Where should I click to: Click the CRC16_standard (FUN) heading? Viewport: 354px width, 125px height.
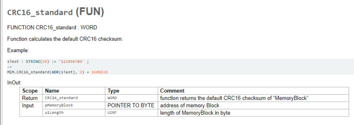56,12
